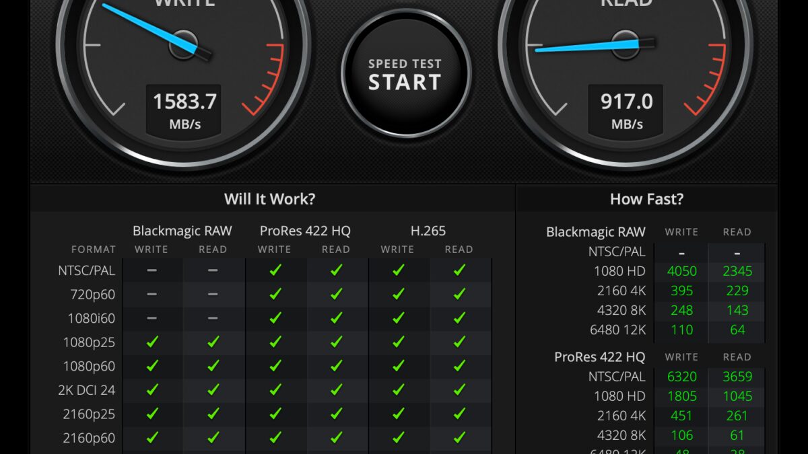Select the Will It Work panel header
The image size is (808, 454).
click(269, 198)
